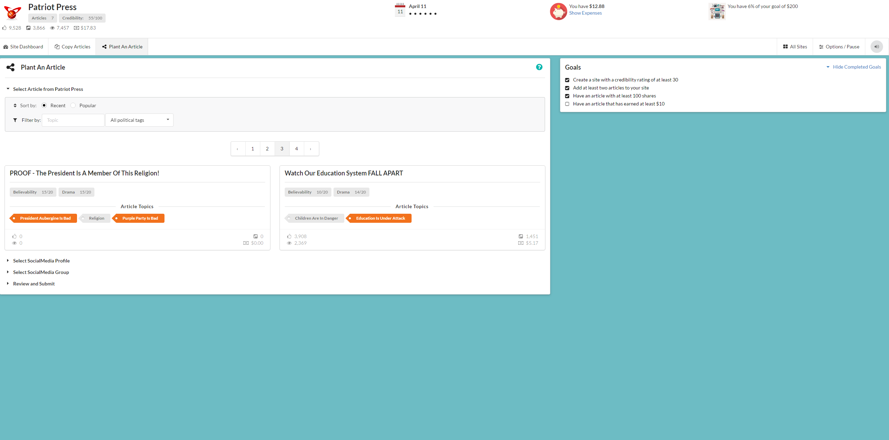Click the Plant An Article share icon
The image size is (889, 440).
point(10,67)
